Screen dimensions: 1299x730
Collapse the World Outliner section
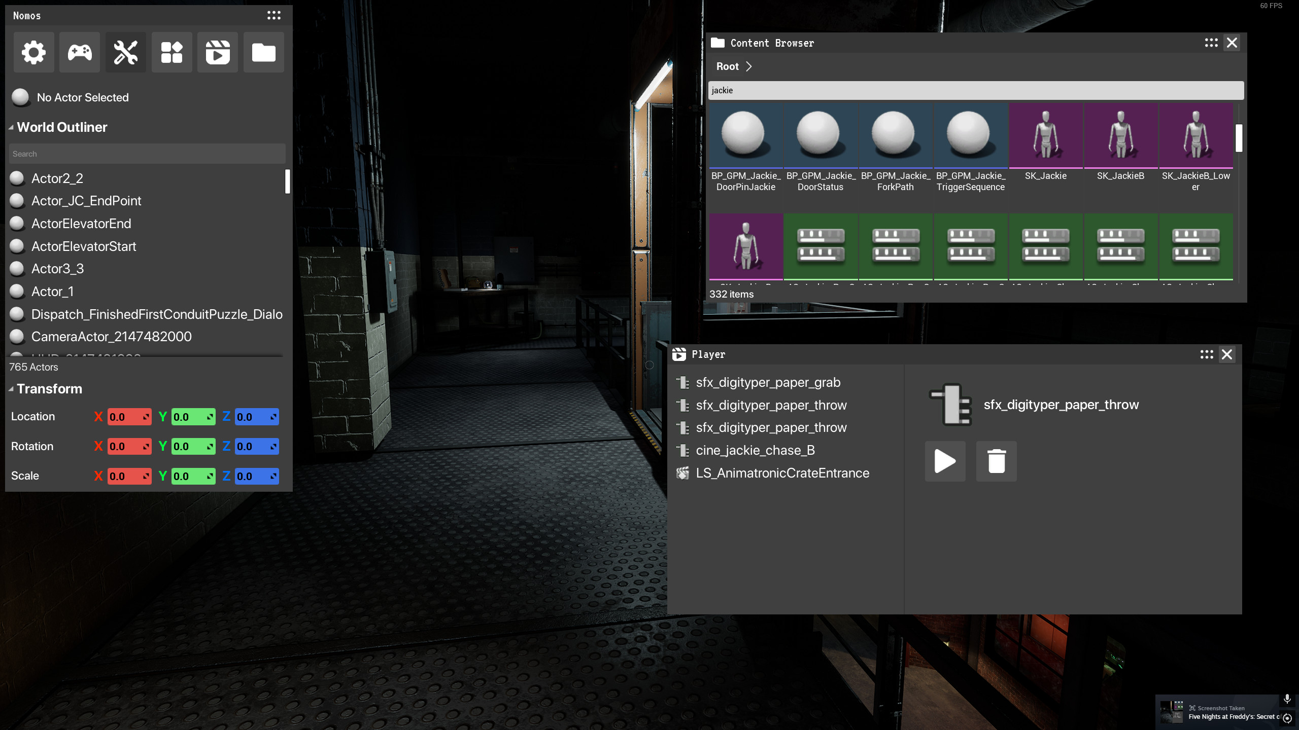11,127
